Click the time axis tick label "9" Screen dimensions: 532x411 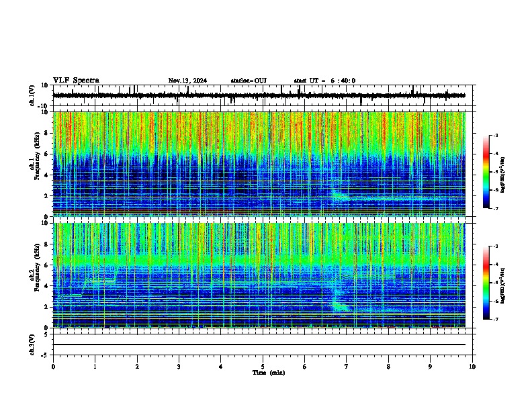click(430, 367)
